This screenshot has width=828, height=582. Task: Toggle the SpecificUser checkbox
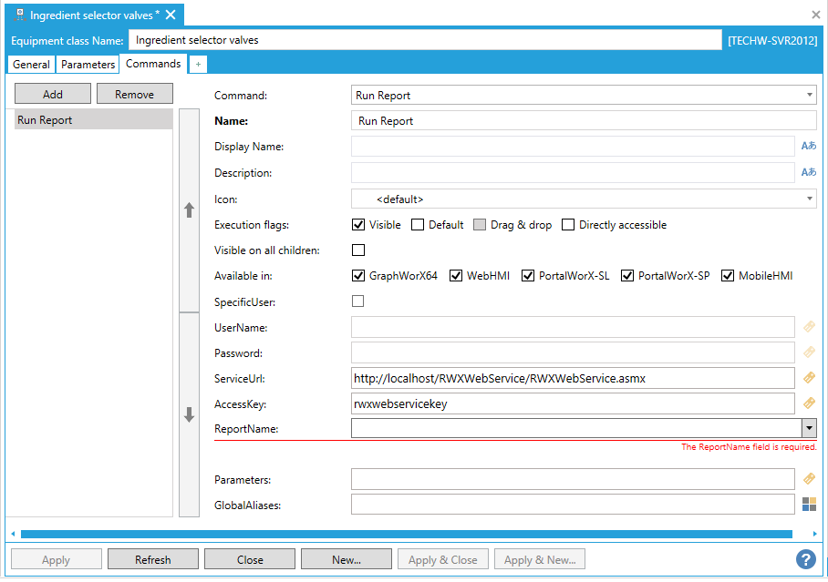coord(358,301)
